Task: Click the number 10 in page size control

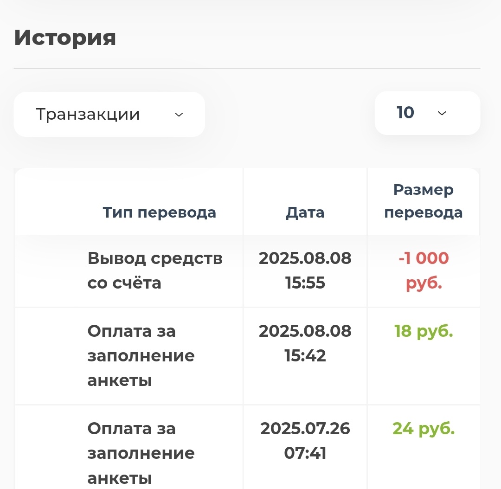Action: (405, 113)
